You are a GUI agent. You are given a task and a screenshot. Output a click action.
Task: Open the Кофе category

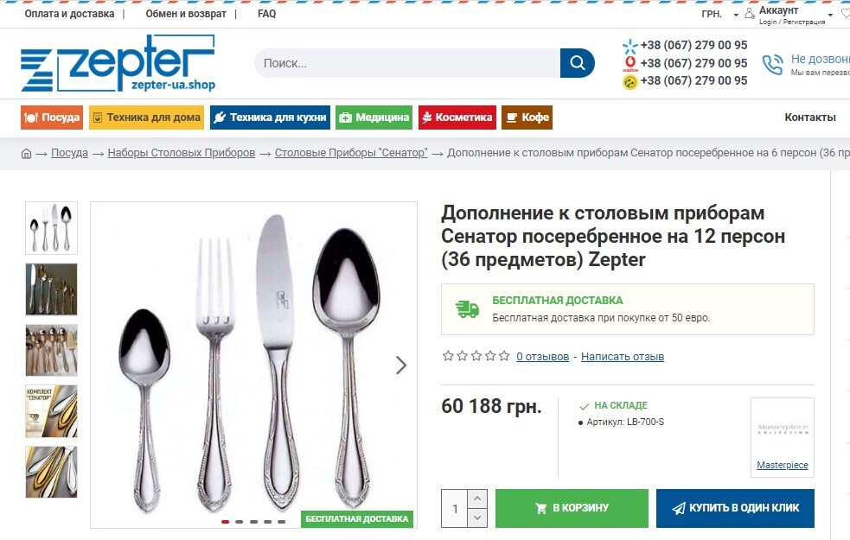click(527, 118)
